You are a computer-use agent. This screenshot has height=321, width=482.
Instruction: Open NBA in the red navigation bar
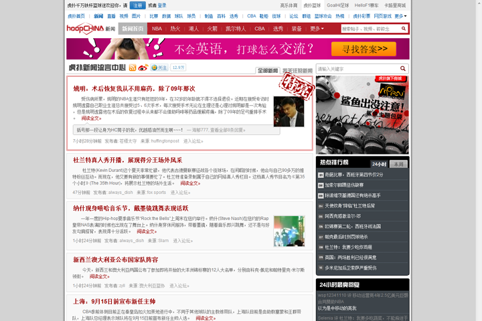click(x=157, y=29)
